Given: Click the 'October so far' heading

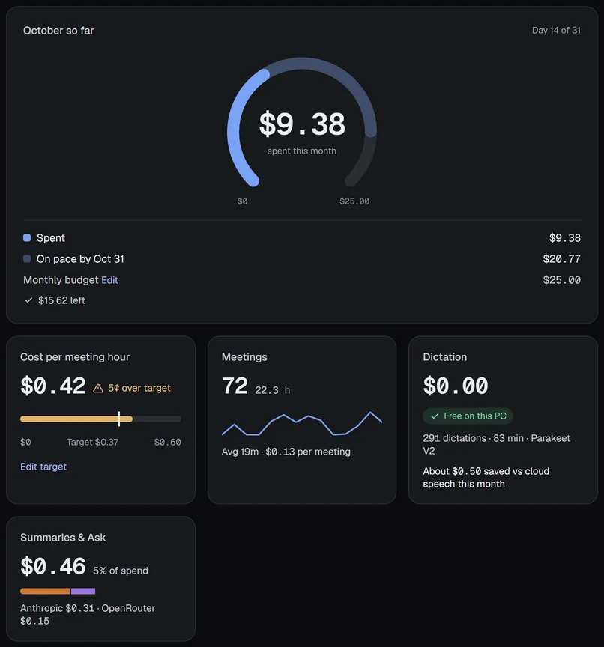Looking at the screenshot, I should click(58, 31).
